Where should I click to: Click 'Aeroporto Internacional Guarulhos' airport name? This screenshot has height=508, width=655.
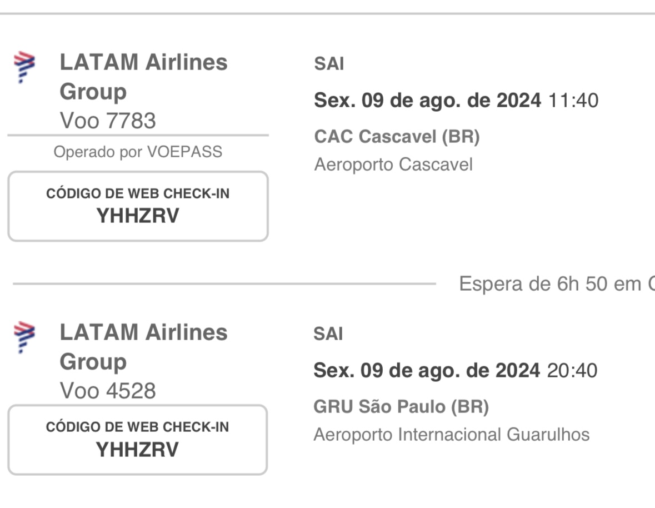452,435
